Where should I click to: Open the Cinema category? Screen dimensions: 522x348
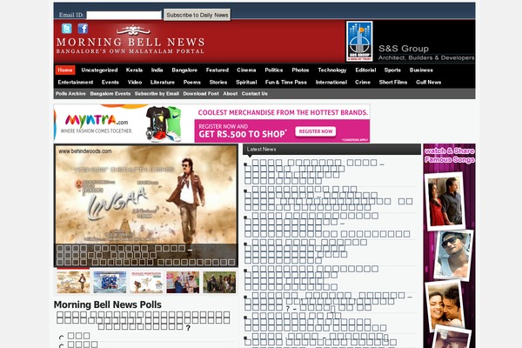click(x=246, y=70)
